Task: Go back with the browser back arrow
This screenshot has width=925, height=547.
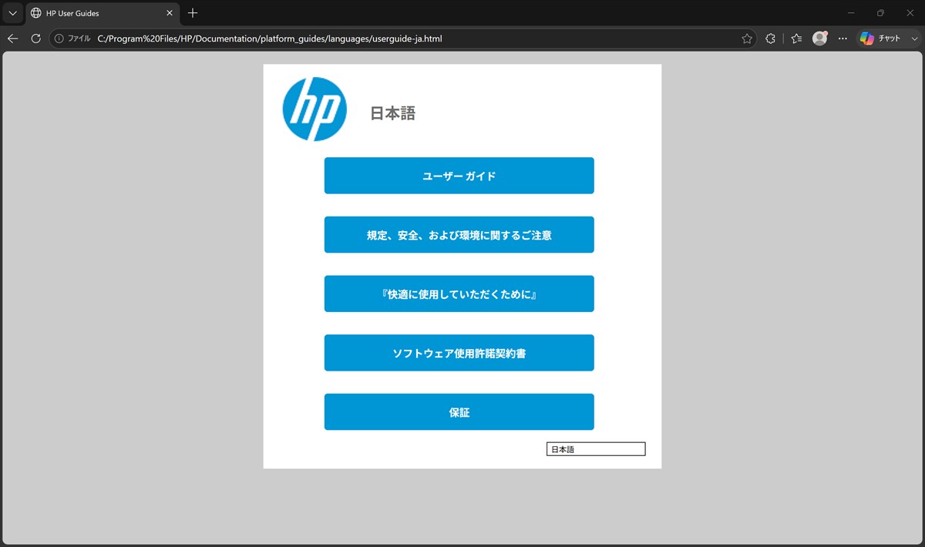Action: [13, 39]
